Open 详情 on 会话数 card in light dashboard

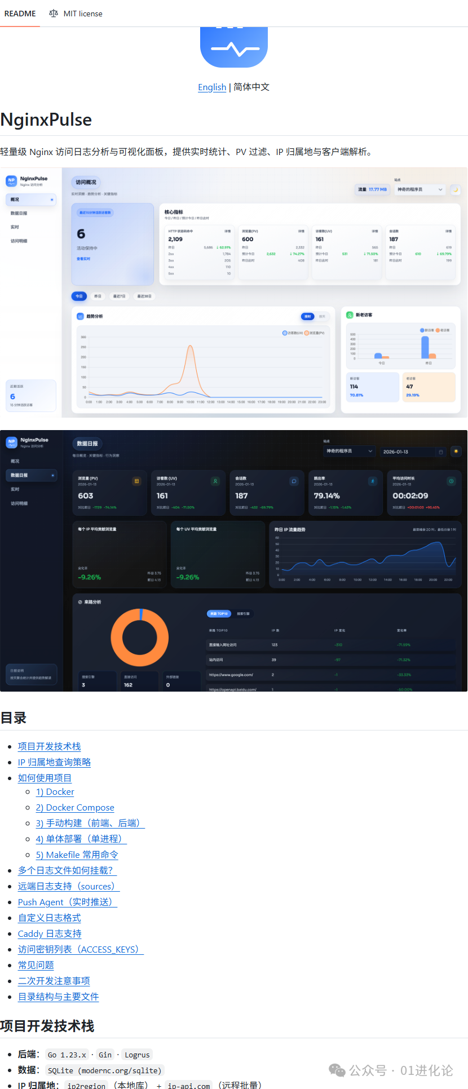[448, 231]
